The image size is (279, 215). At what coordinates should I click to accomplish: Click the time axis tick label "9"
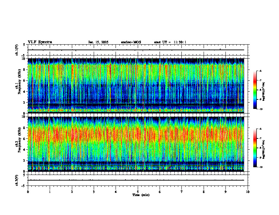point(225,192)
